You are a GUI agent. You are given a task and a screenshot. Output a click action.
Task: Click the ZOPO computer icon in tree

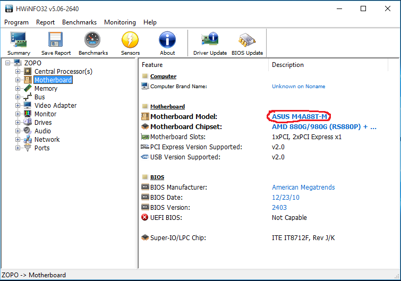pos(18,63)
